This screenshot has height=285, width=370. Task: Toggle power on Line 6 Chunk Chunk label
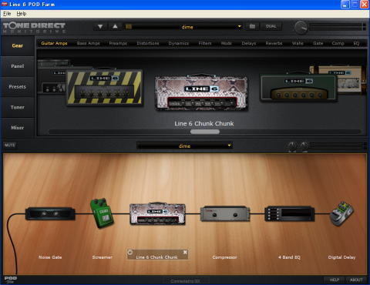coord(130,252)
